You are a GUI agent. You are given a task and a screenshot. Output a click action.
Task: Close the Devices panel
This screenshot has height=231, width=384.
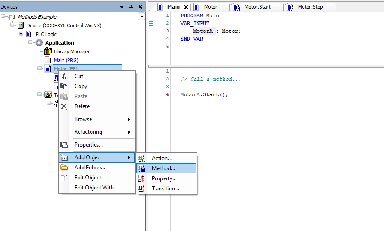[x=140, y=7]
